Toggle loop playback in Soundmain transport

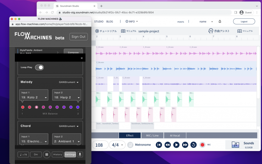coord(194,145)
